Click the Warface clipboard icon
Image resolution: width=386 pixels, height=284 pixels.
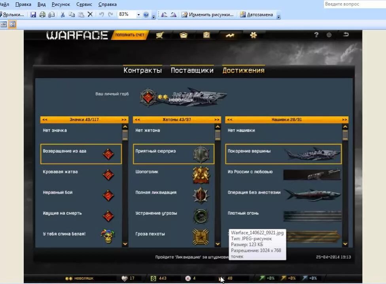click(x=206, y=35)
